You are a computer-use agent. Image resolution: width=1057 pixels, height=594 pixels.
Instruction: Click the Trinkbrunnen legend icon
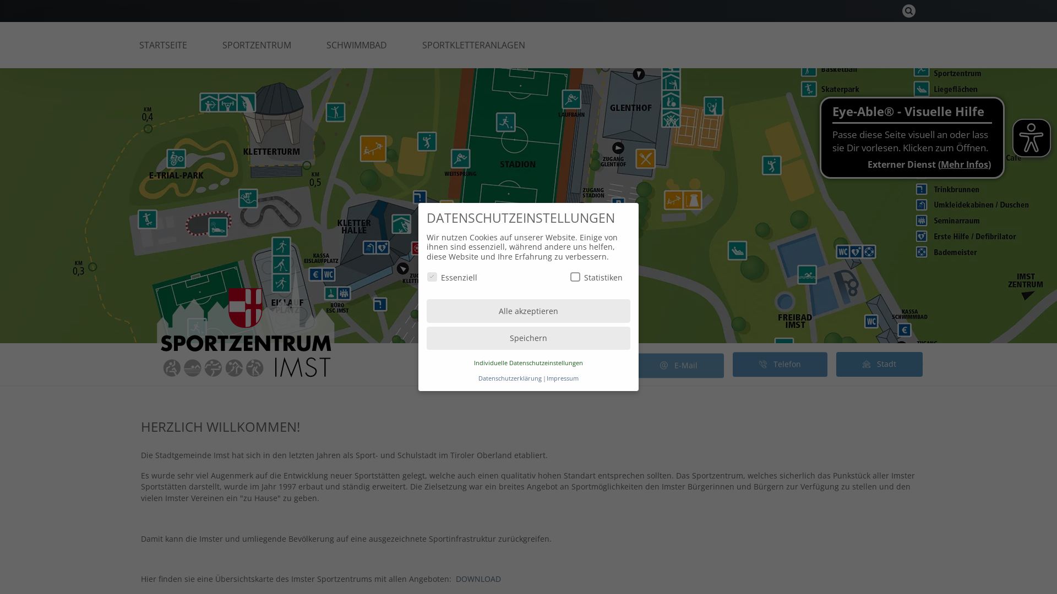[922, 189]
